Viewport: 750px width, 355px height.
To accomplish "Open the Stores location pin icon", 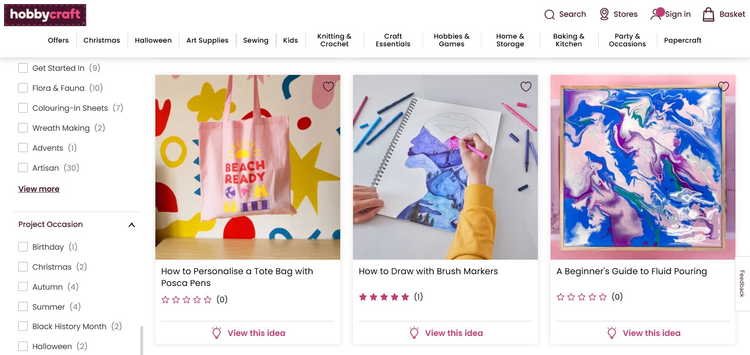I will point(604,14).
